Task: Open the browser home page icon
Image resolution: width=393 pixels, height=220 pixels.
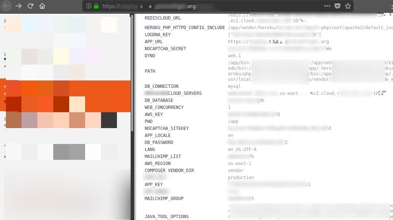Action: coord(42,6)
